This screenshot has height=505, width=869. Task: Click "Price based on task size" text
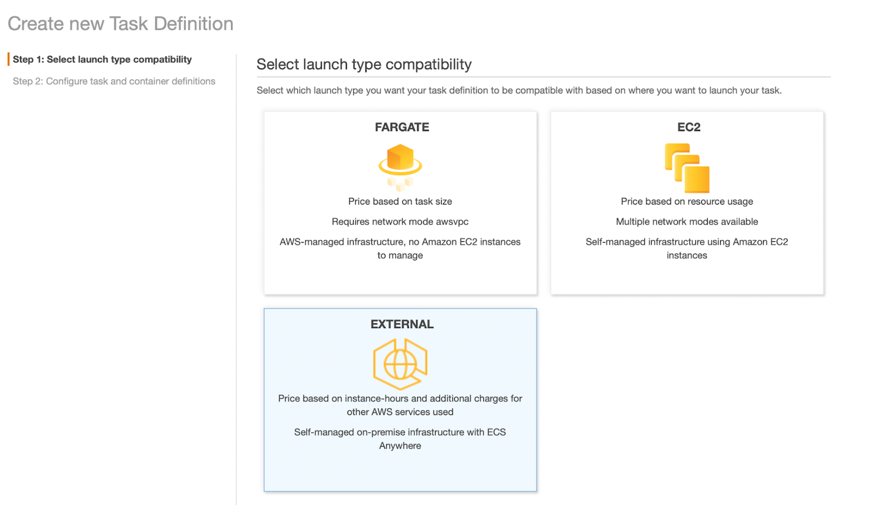(x=400, y=202)
